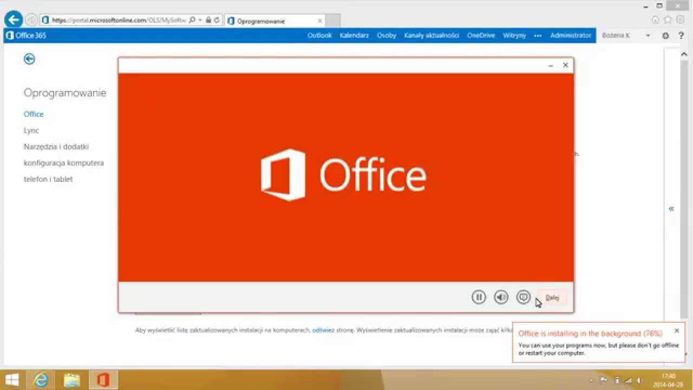693x390 pixels.
Task: Open Office 365 settings gear
Action: (x=666, y=36)
